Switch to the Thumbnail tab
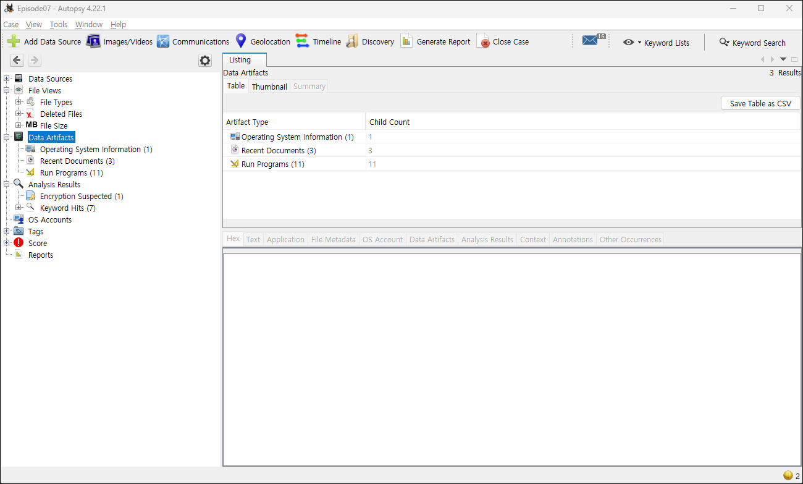Screen dimensions: 803x484 point(269,87)
